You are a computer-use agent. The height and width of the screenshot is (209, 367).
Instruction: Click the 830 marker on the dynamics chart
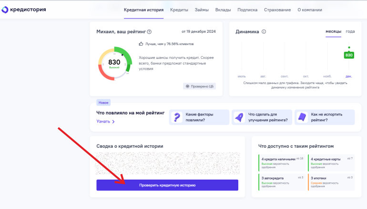(349, 55)
